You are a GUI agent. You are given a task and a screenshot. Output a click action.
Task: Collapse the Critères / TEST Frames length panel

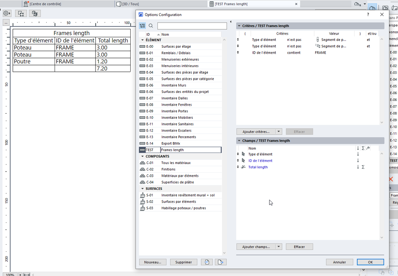click(239, 26)
